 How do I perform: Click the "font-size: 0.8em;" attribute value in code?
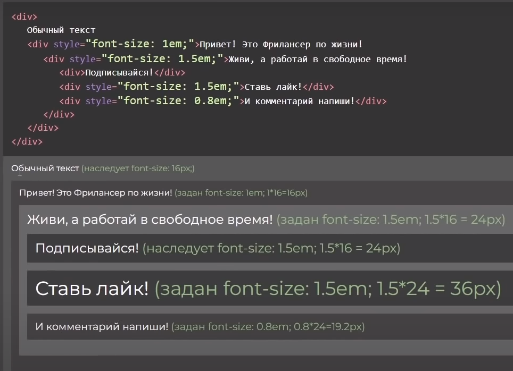pos(179,100)
